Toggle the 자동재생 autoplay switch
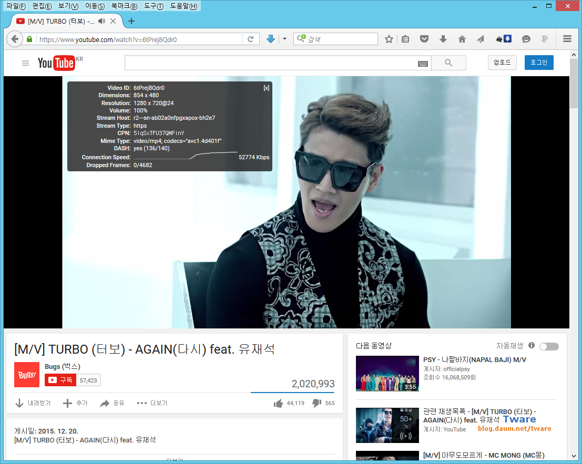 tap(549, 346)
